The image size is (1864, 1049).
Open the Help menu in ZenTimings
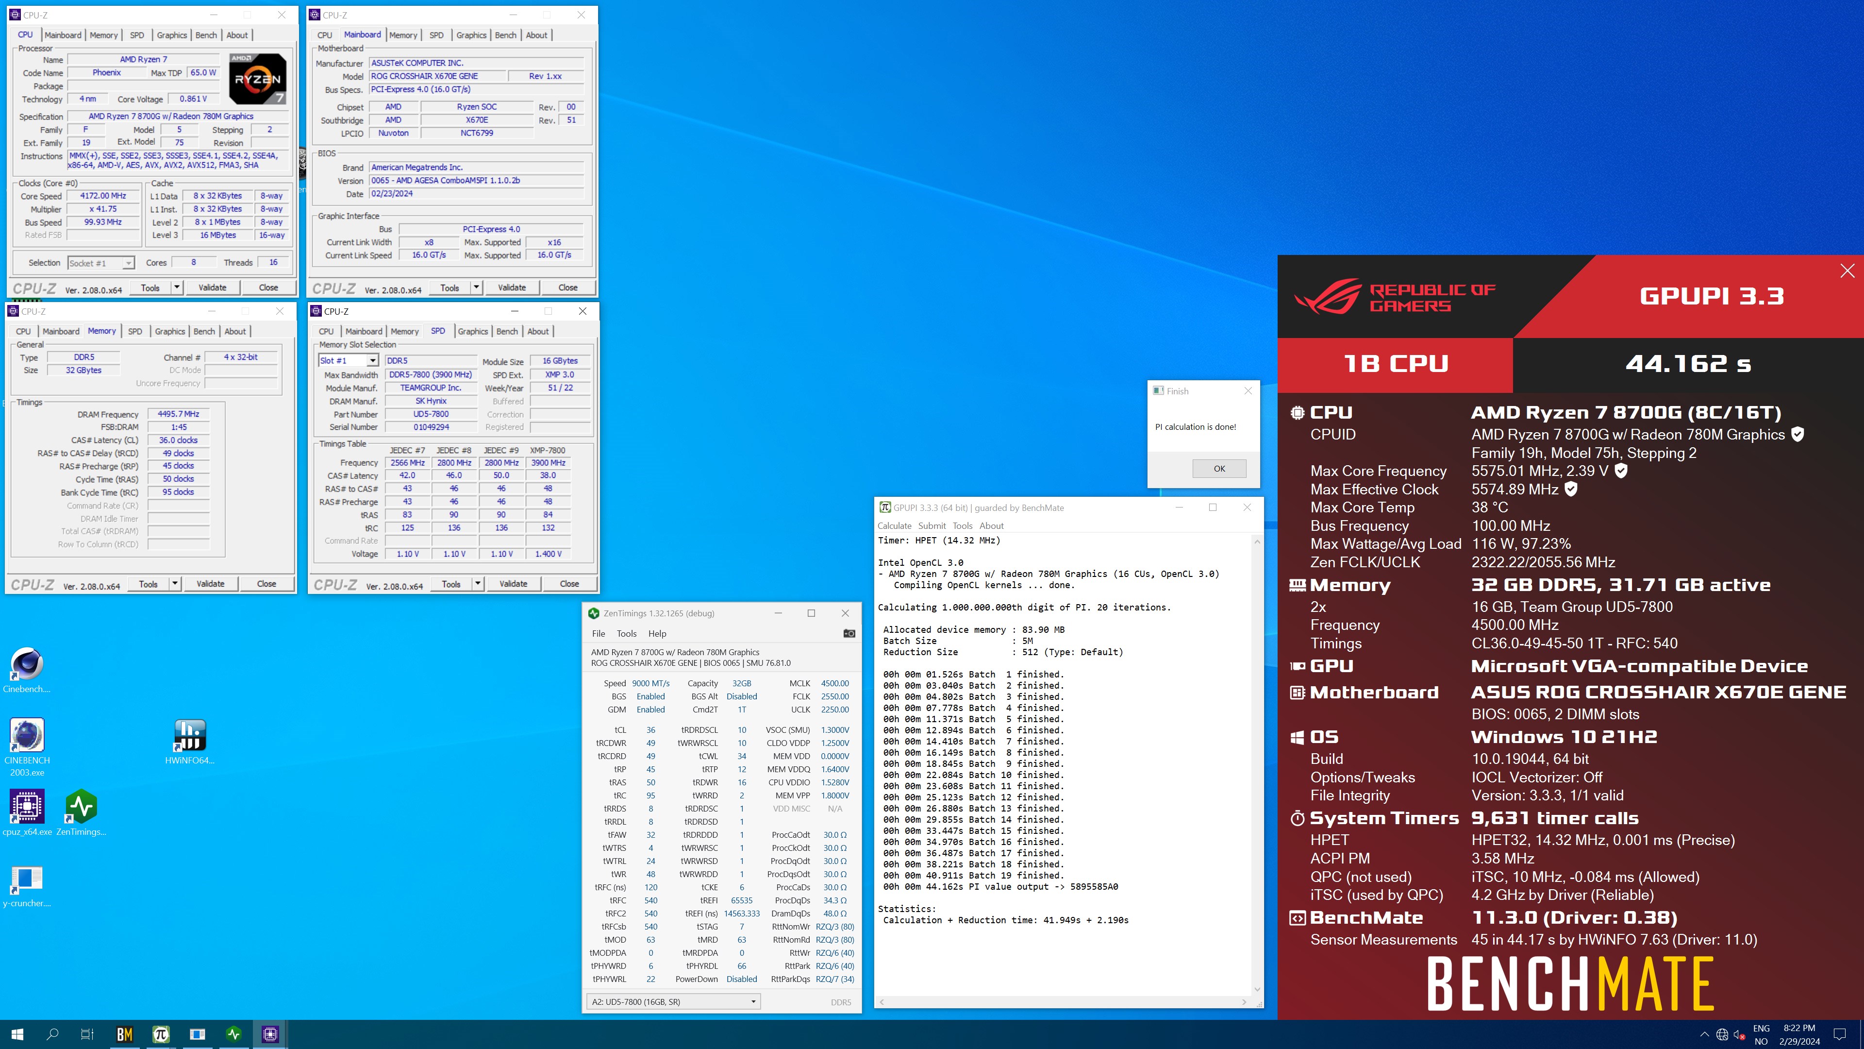point(657,633)
